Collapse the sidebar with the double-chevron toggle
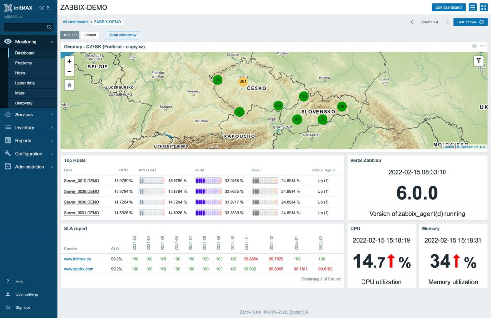491x318 pixels. pos(41,7)
